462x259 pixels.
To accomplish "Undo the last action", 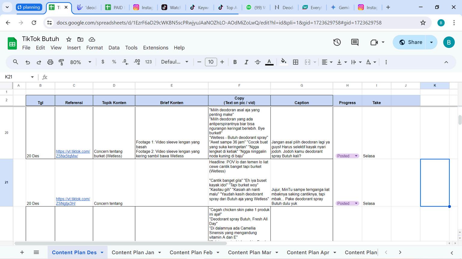I will click(28, 62).
